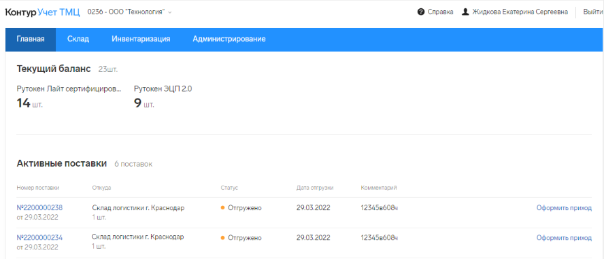604x259 pixels.
Task: Click comment 12345в608ч of delivery №2200000238
Action: (379, 208)
